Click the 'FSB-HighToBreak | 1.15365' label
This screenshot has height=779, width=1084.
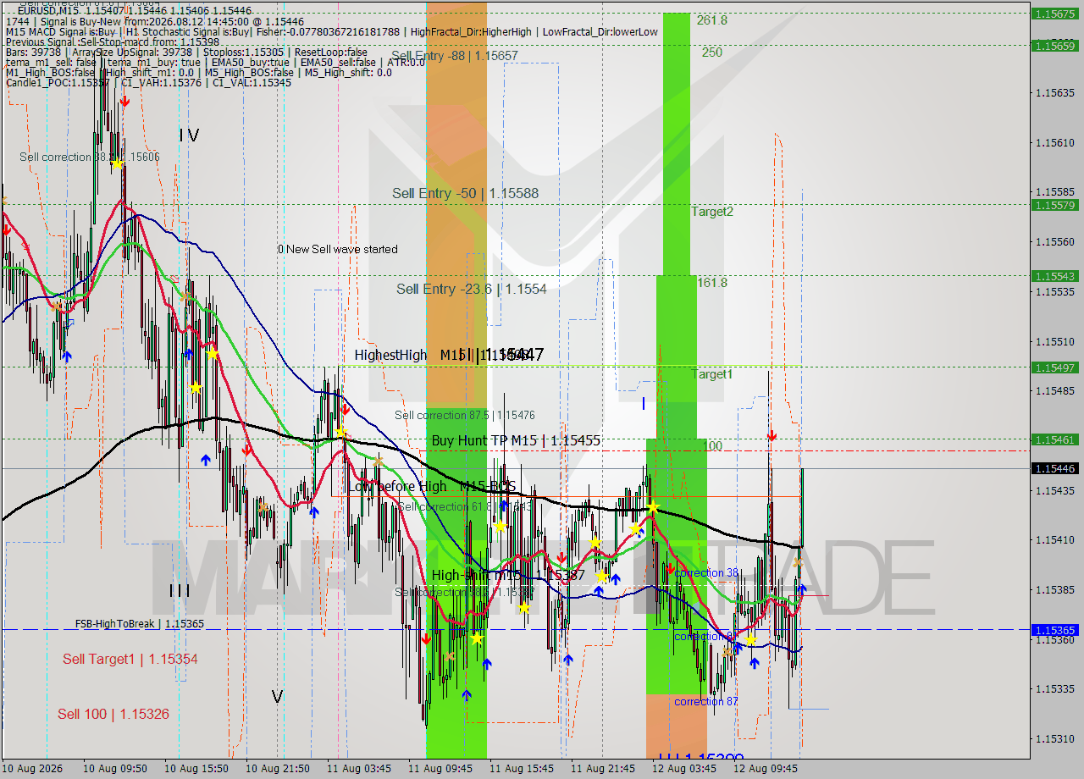pyautogui.click(x=139, y=624)
